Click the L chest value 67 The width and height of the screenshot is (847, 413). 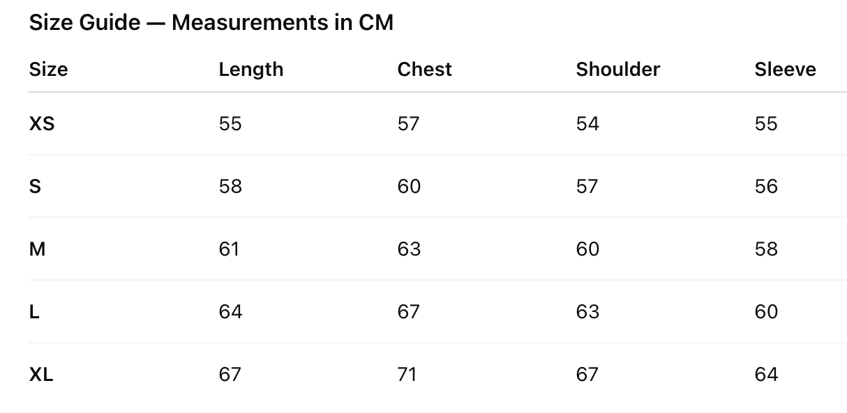pos(409,312)
